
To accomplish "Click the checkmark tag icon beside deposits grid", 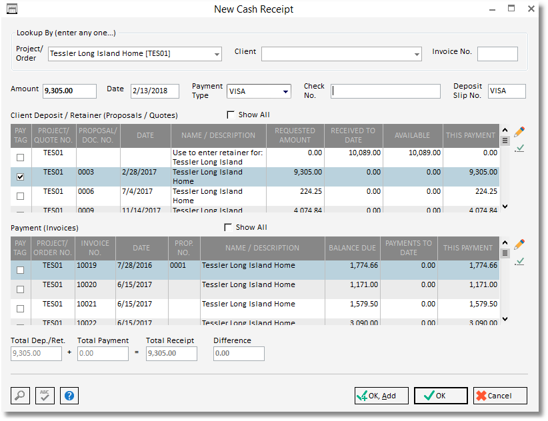I will pyautogui.click(x=520, y=149).
